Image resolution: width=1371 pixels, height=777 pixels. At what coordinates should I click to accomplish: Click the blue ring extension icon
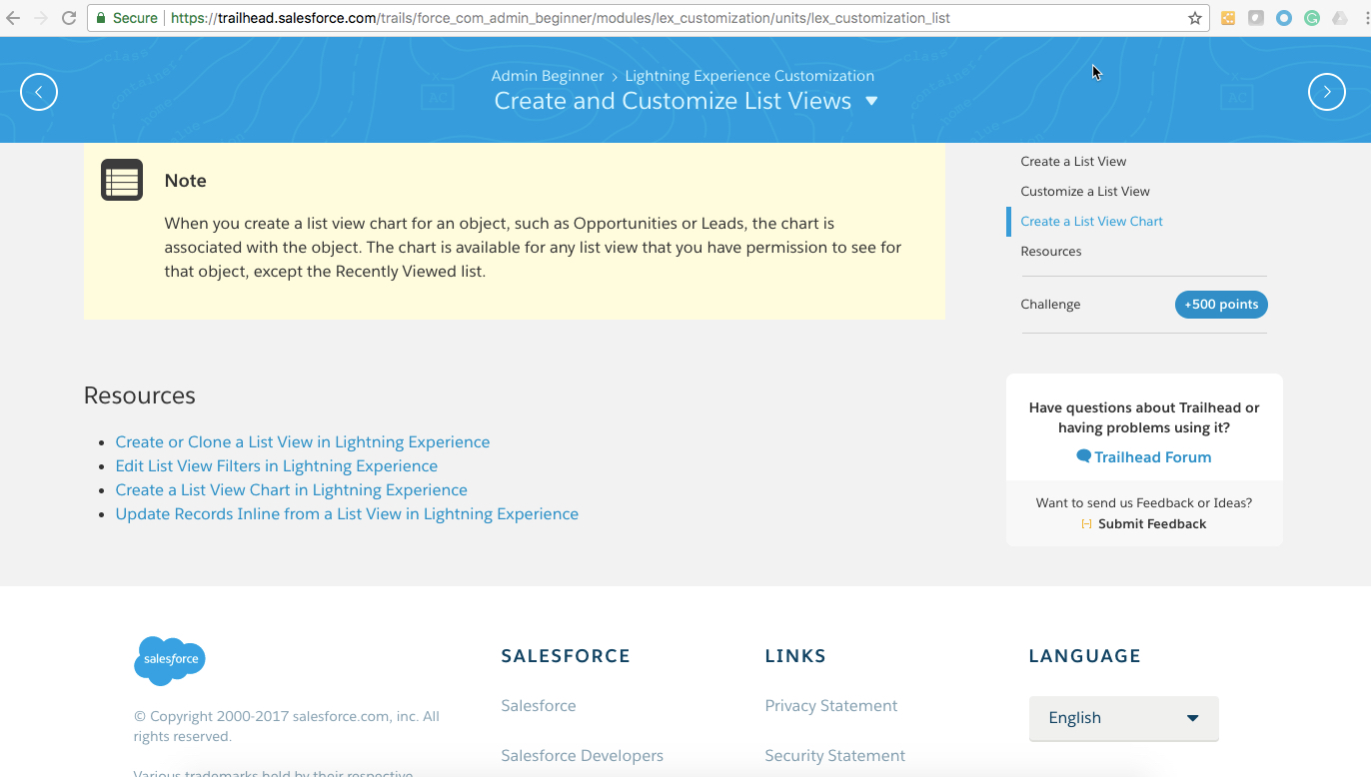(x=1284, y=18)
